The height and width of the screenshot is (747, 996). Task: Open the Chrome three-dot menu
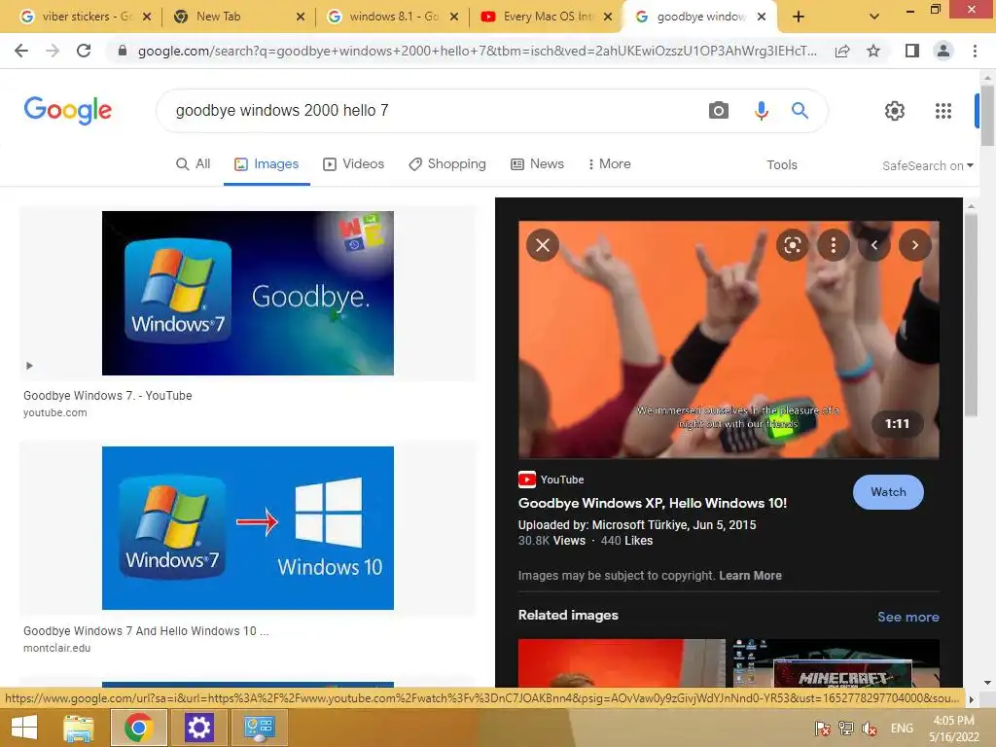point(975,51)
